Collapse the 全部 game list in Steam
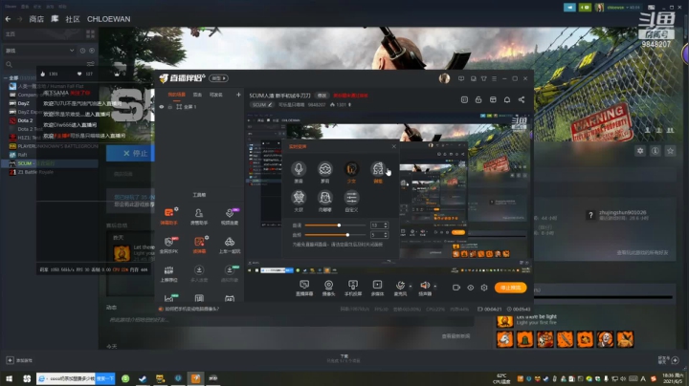The height and width of the screenshot is (386, 689). [6, 78]
